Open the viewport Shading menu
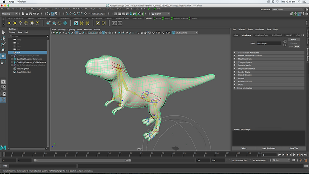Viewport: 309px width, 174px height. (x=62, y=29)
